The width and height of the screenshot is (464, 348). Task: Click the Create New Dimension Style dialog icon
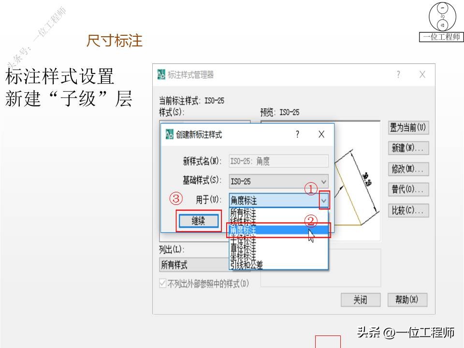tap(170, 133)
